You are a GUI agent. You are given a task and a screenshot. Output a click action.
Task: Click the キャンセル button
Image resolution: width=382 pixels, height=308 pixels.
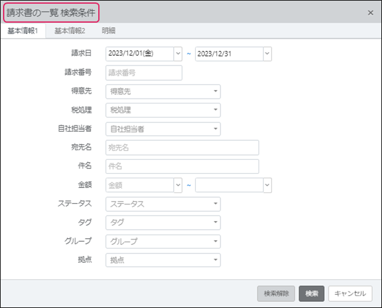click(x=350, y=293)
